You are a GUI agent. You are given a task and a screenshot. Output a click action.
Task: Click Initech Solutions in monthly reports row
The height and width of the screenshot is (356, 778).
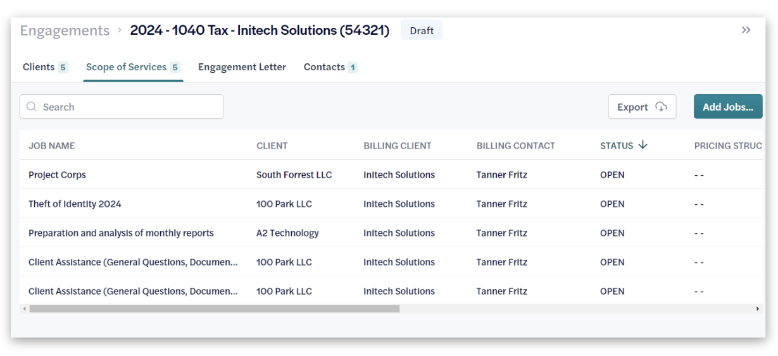[399, 233]
